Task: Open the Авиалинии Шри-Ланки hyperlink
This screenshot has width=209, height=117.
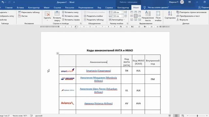Action: pos(98,90)
